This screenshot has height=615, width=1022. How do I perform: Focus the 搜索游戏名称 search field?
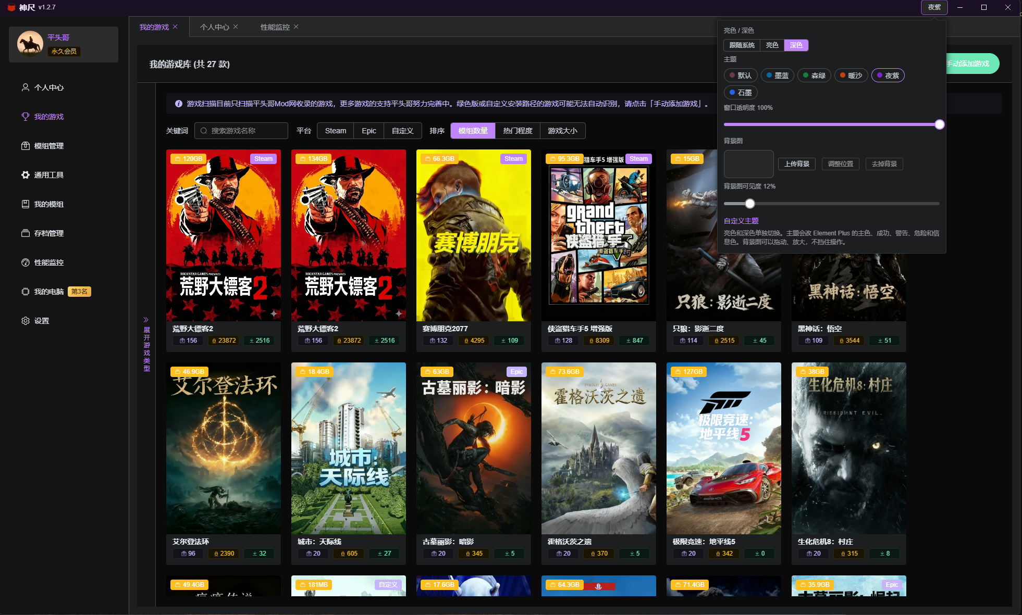(241, 131)
